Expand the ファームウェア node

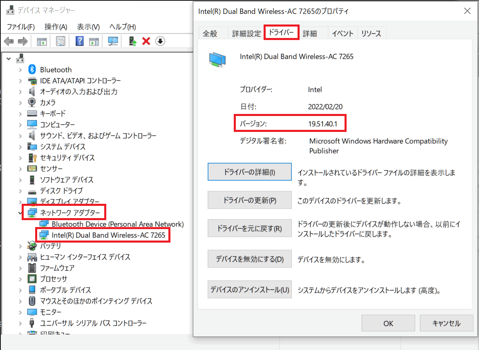[x=20, y=268]
